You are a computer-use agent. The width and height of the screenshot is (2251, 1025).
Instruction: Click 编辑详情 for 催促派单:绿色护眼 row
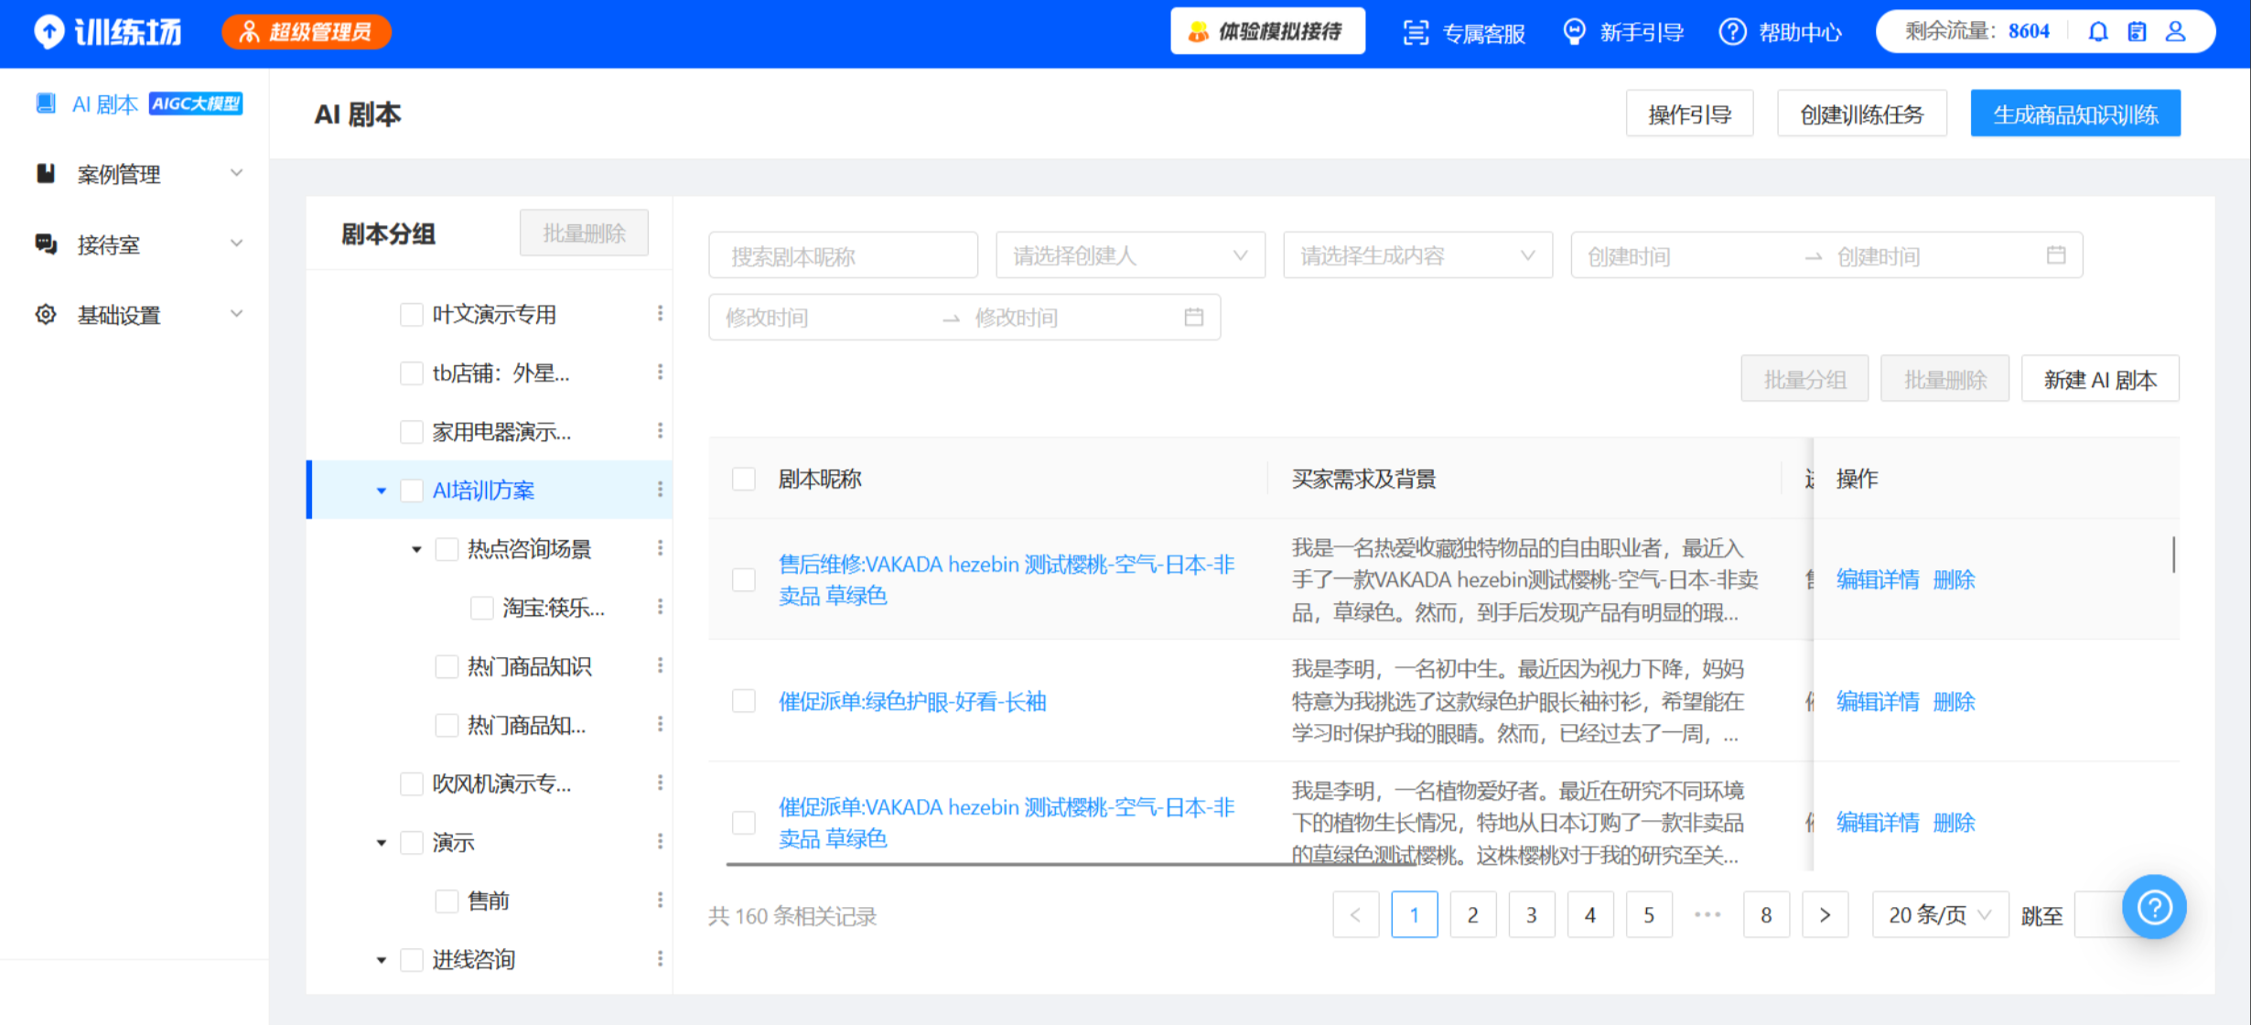point(1877,702)
